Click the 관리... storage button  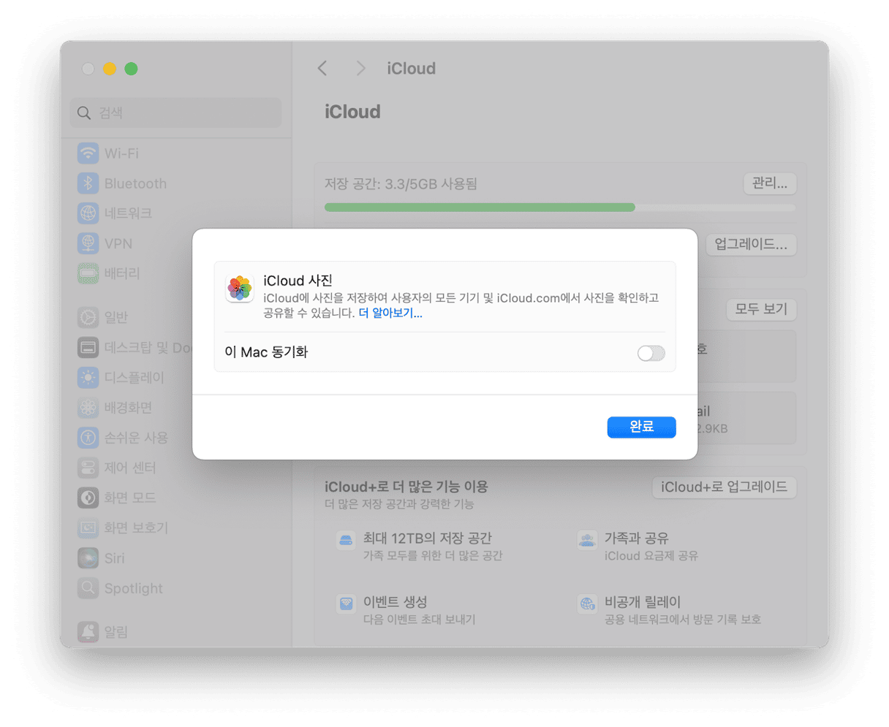coord(769,183)
